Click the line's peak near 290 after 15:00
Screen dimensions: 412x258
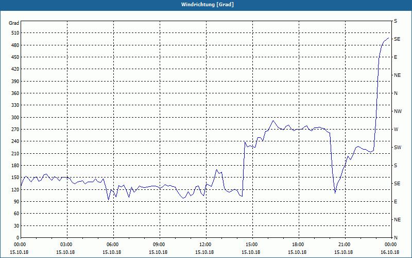click(273, 121)
